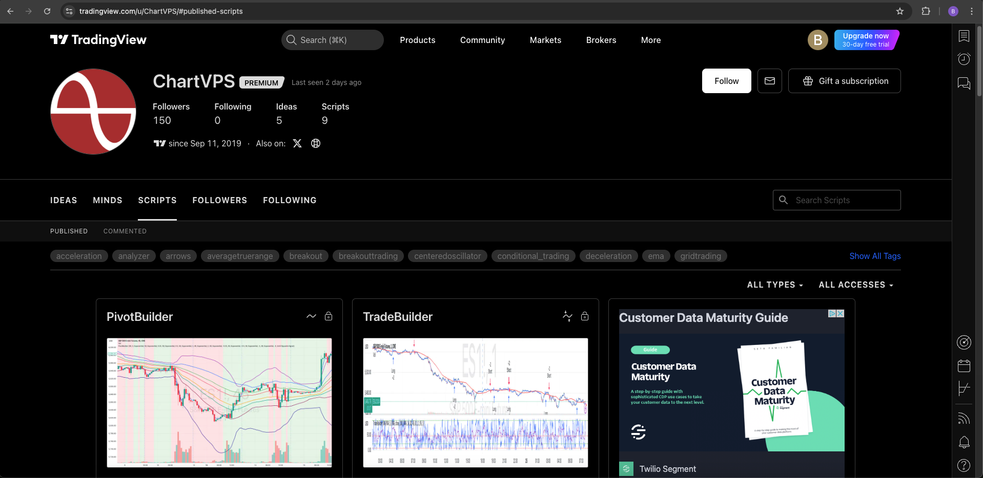Switch to the Commented sub-tab

tap(125, 231)
